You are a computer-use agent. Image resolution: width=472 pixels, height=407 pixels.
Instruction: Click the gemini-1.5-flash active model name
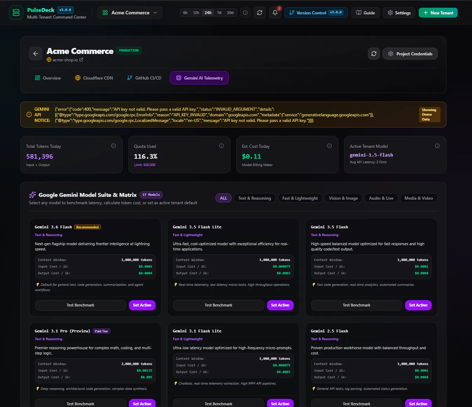(371, 155)
